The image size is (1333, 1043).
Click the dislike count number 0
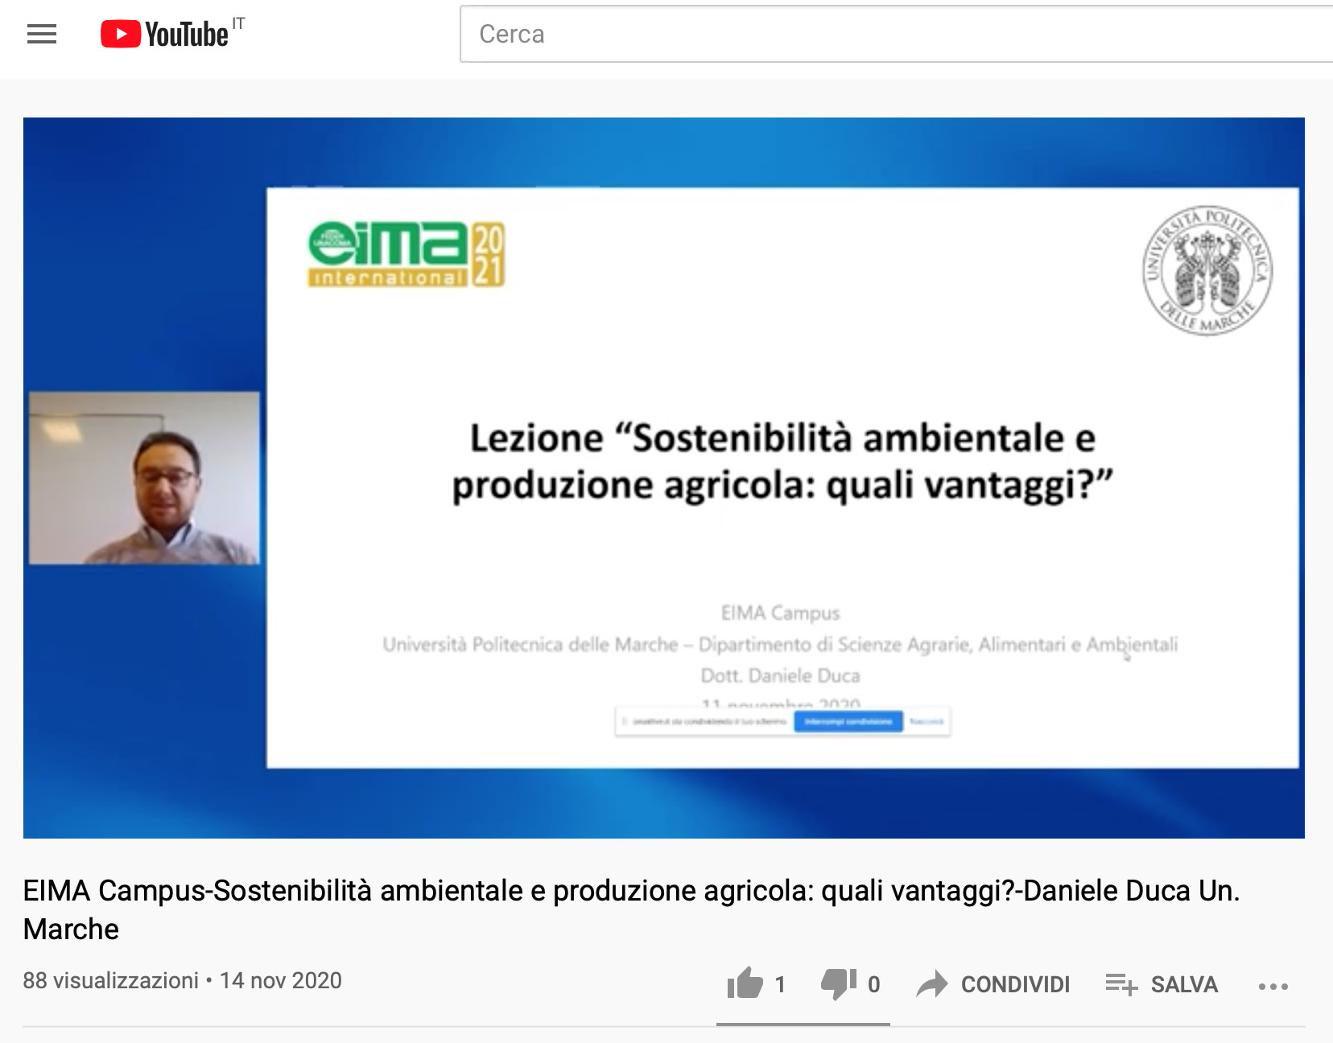[x=874, y=984]
